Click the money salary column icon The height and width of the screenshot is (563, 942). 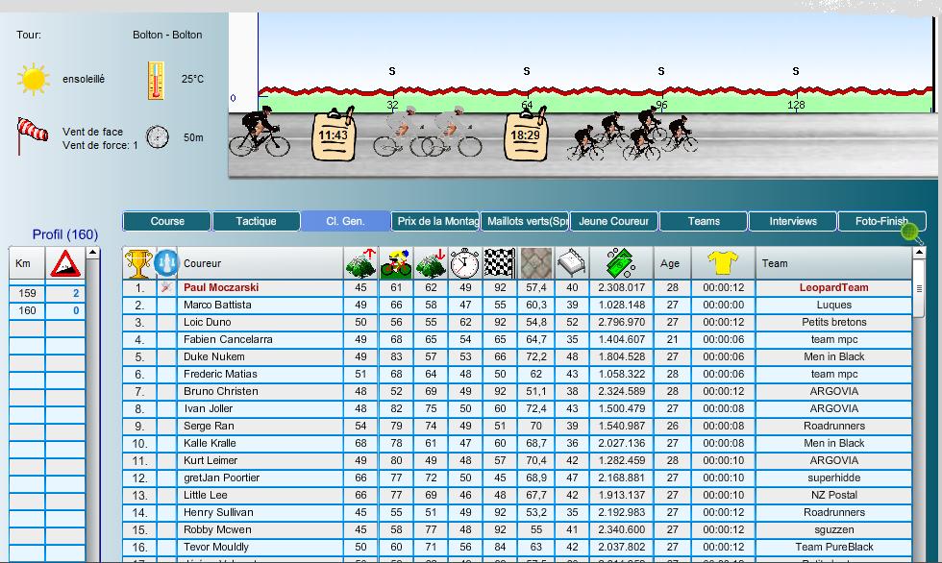pos(621,262)
